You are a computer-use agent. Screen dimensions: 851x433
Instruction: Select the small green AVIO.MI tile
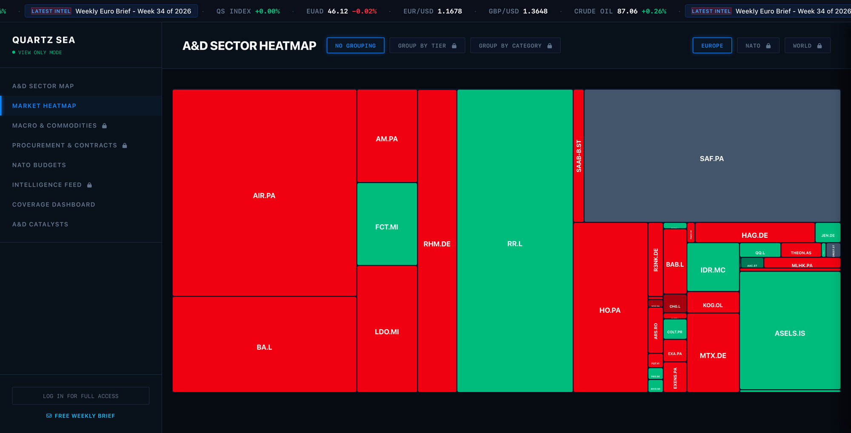656,386
